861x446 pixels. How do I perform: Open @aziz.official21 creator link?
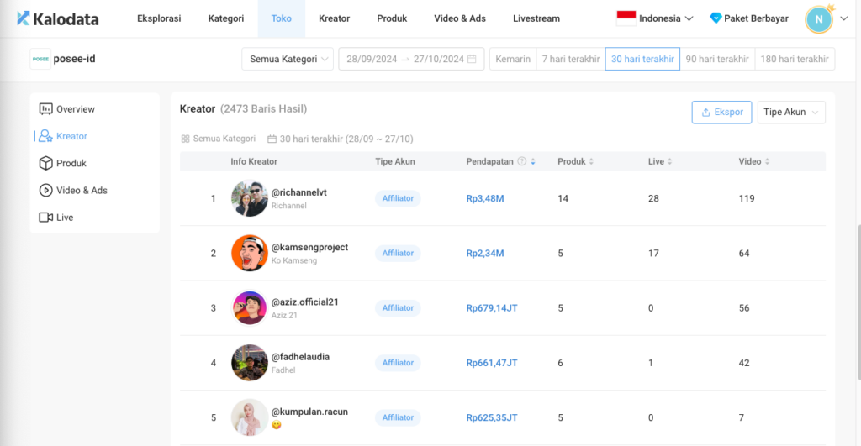304,302
